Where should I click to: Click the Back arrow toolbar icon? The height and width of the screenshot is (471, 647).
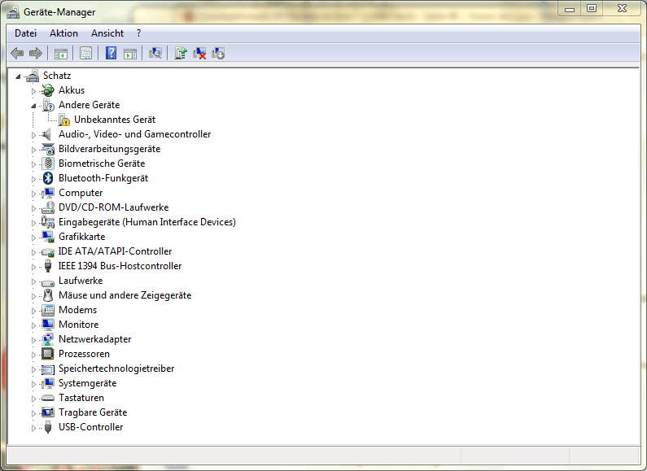pyautogui.click(x=17, y=53)
